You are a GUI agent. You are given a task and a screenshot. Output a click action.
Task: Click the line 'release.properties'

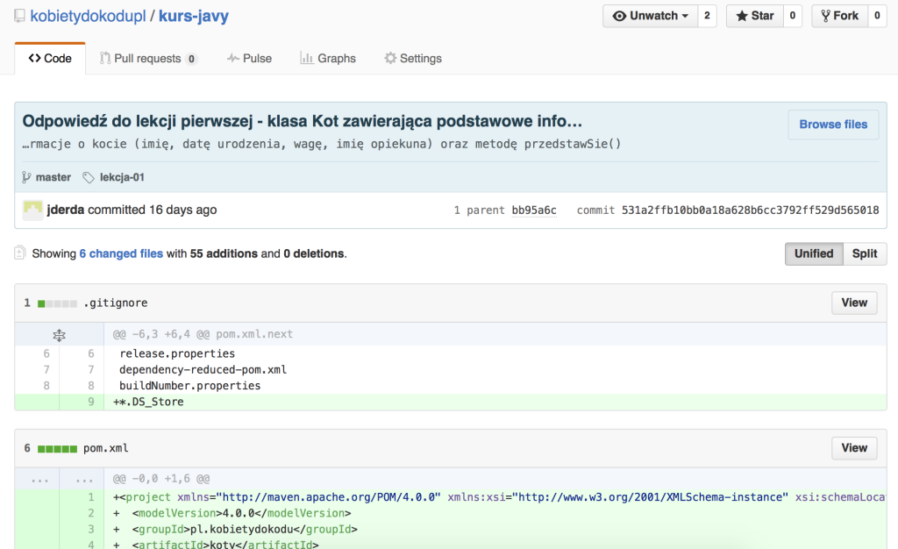[x=177, y=353]
